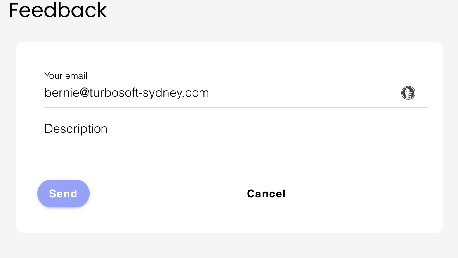Screen dimensions: 458x258
Task: Click the Feedback page heading
Action: [58, 10]
